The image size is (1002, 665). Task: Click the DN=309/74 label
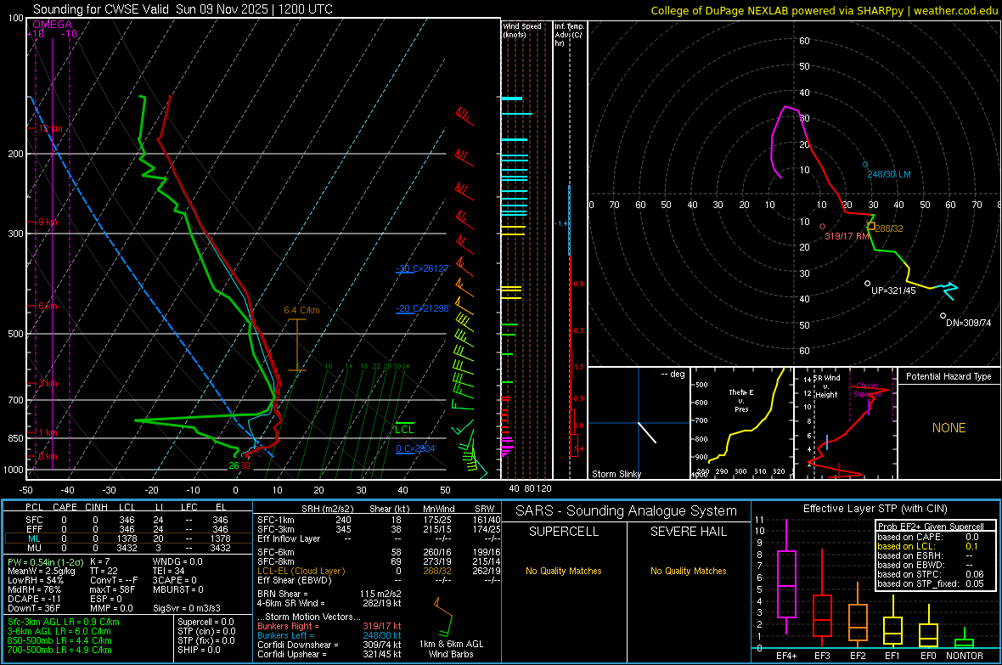pyautogui.click(x=969, y=323)
